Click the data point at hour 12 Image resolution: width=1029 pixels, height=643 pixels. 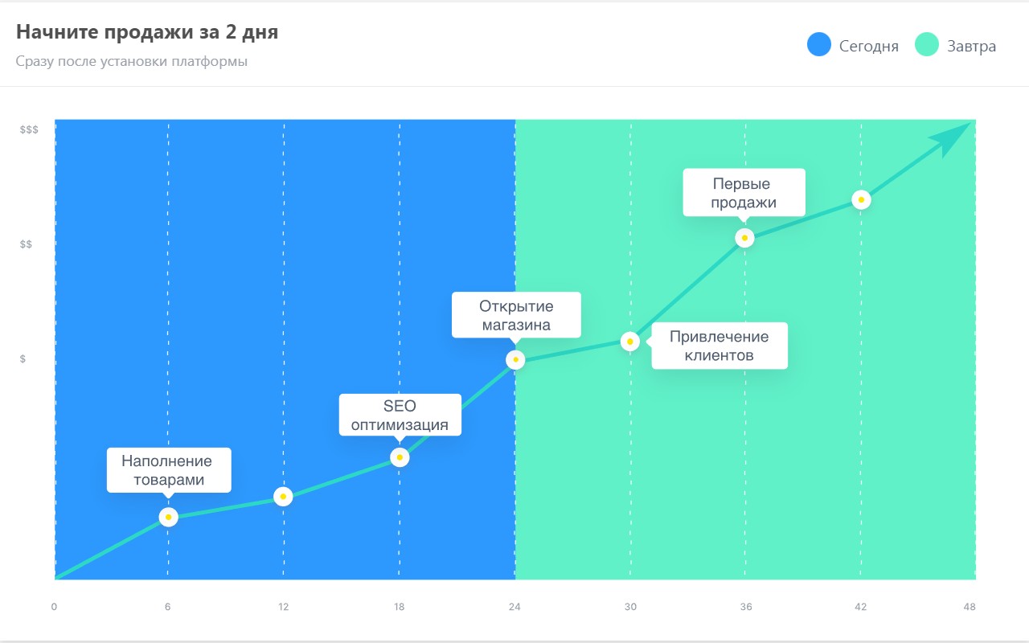(283, 497)
